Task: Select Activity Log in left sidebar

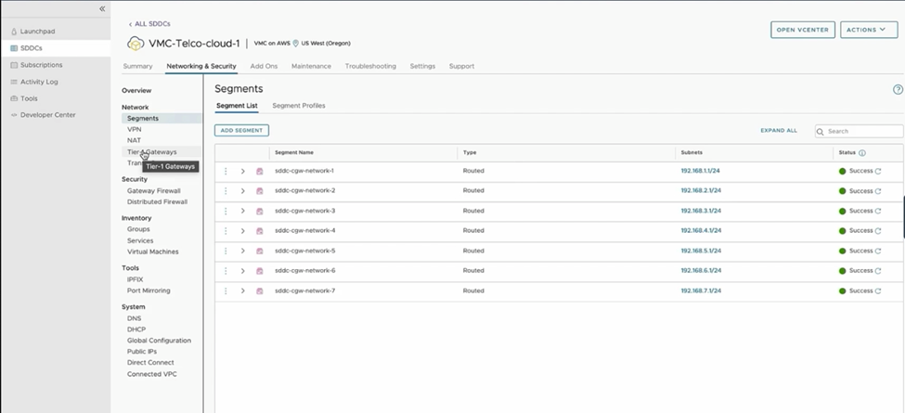Action: (x=39, y=82)
